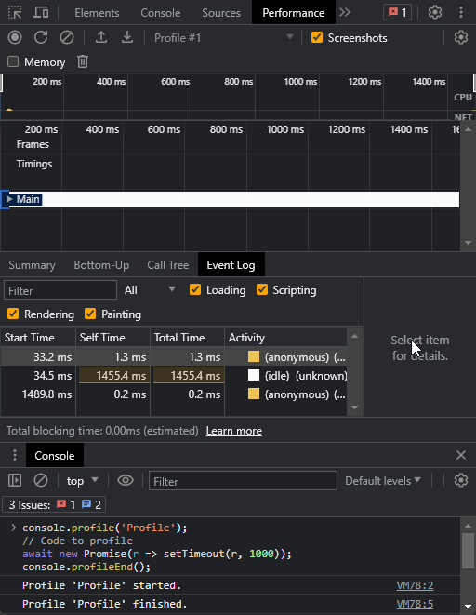Sort by the Start Time column header
Image resolution: width=476 pixels, height=615 pixels.
[x=38, y=338]
